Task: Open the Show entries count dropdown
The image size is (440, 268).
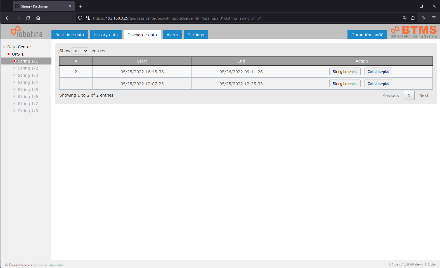Action: [80, 51]
